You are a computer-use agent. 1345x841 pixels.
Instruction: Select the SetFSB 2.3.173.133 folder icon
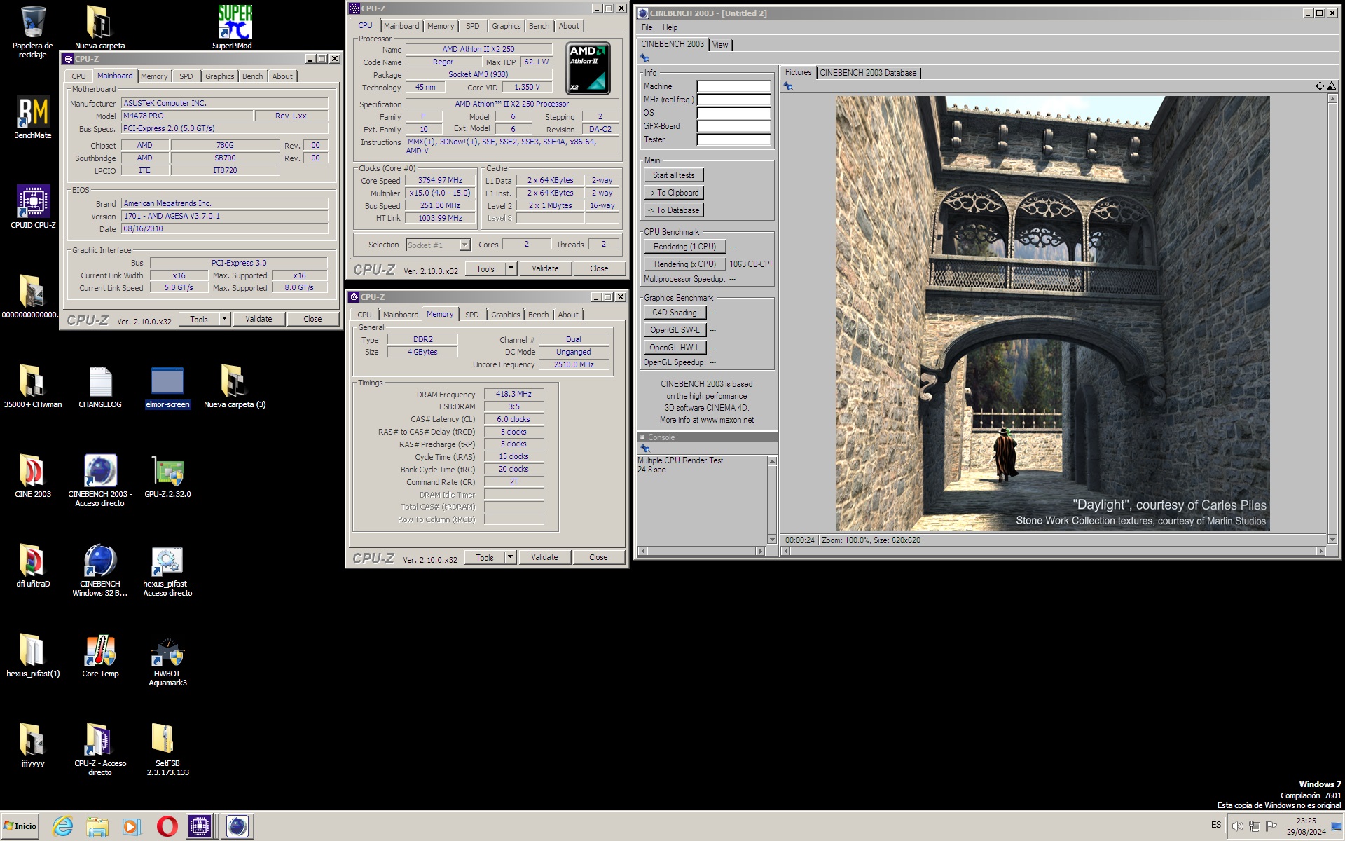point(167,749)
